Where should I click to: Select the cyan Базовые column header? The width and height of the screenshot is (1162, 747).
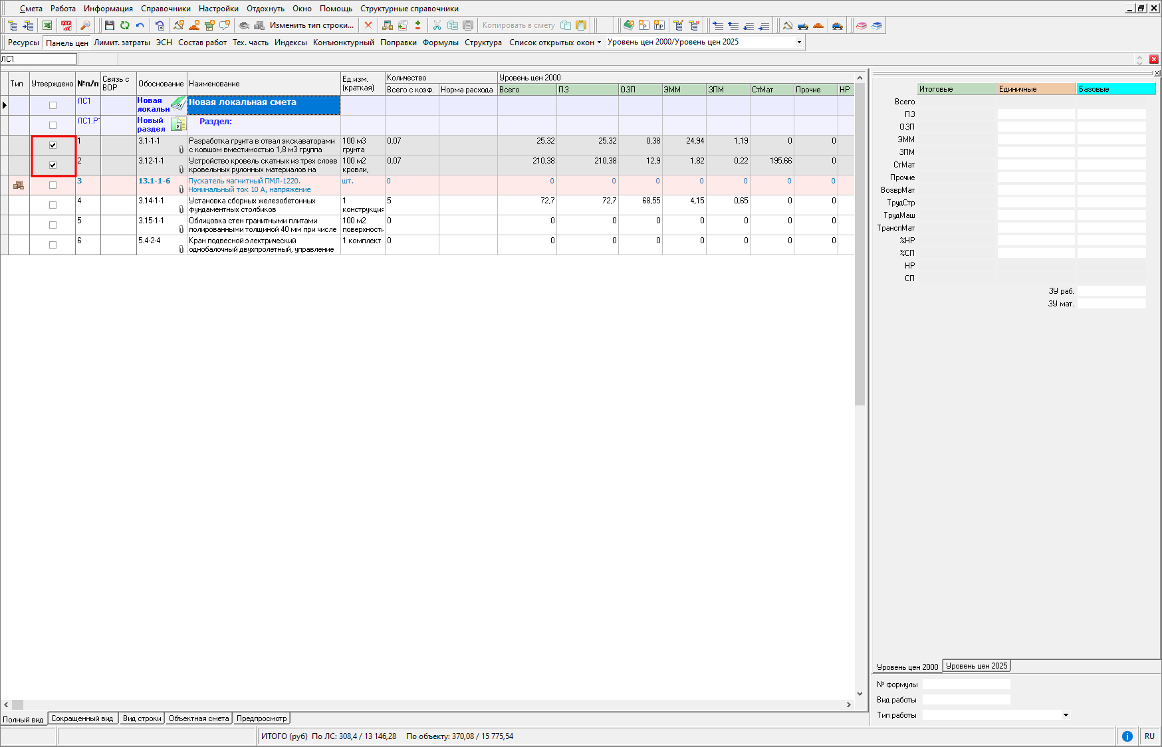(1115, 89)
